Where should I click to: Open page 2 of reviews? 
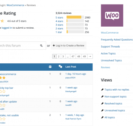click(x=59, y=56)
